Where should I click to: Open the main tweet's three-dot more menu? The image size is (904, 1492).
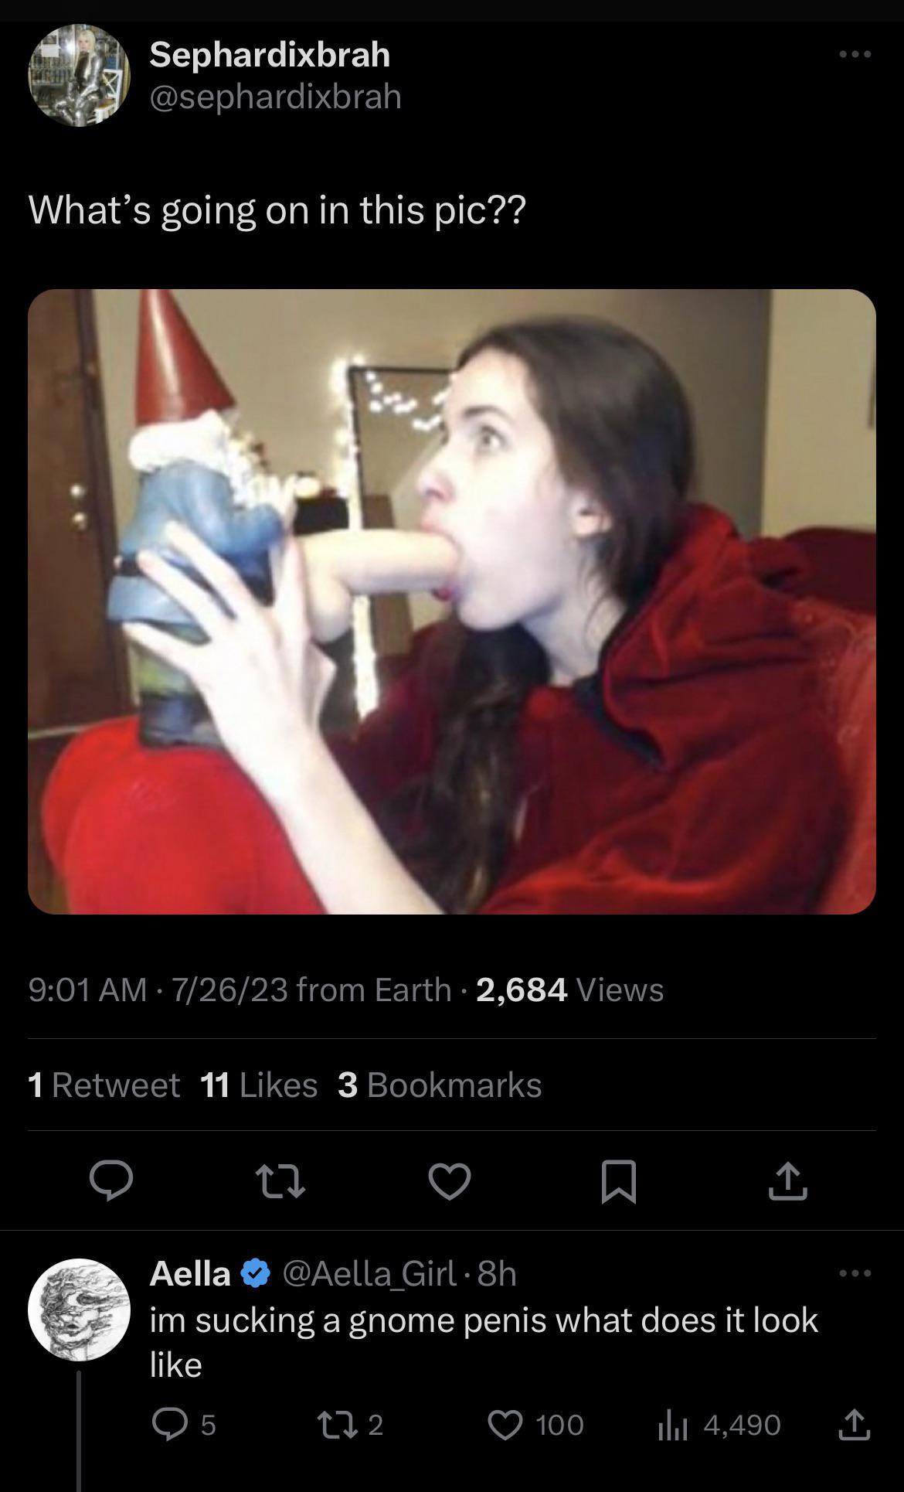click(x=855, y=54)
